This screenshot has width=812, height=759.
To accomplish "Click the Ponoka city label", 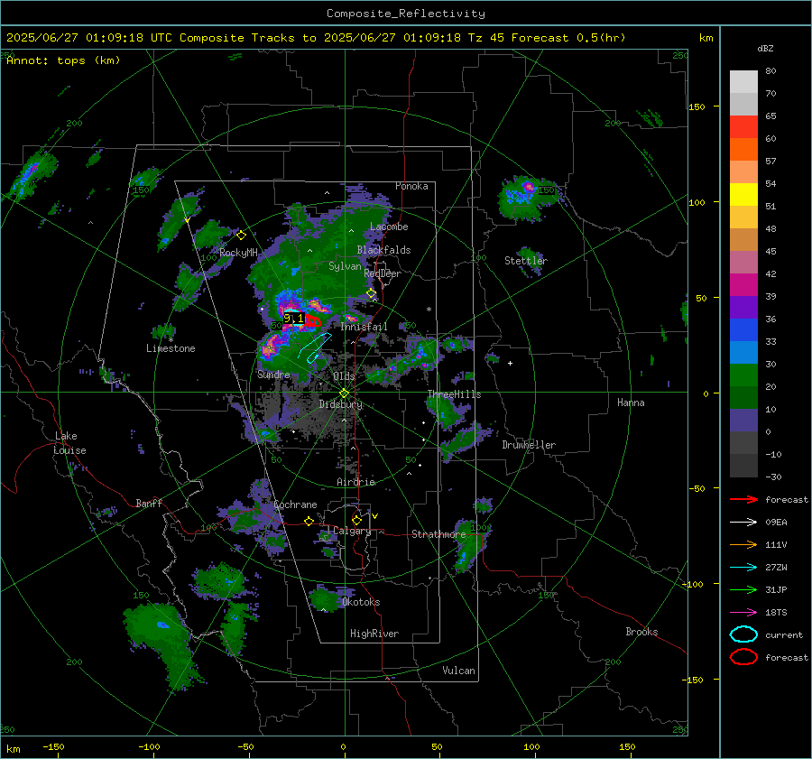I will (411, 186).
